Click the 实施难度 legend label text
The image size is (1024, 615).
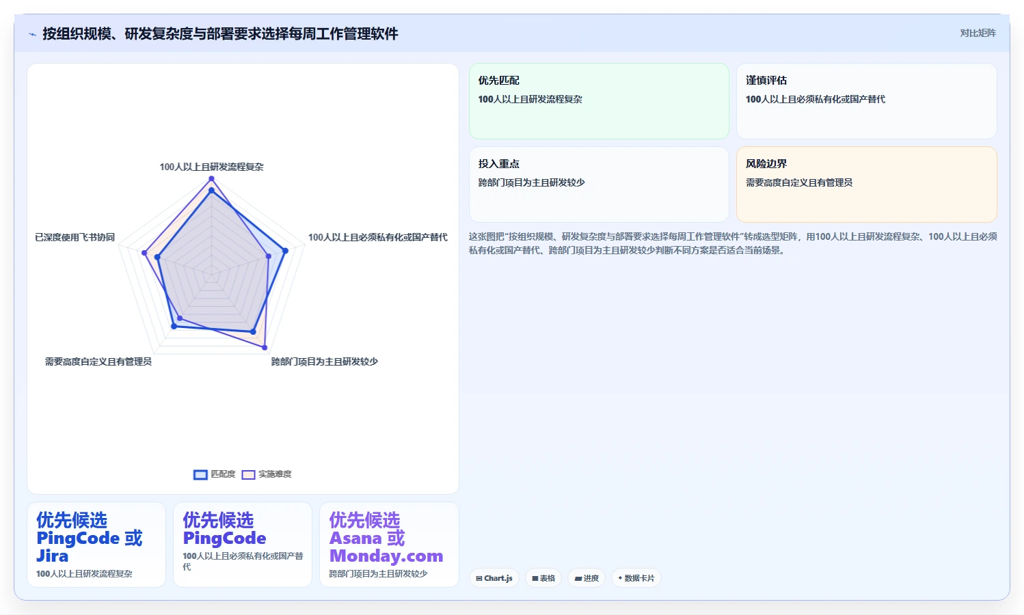[275, 474]
